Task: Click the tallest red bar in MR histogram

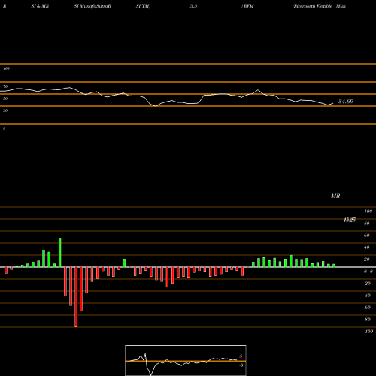Action: [x=76, y=297]
